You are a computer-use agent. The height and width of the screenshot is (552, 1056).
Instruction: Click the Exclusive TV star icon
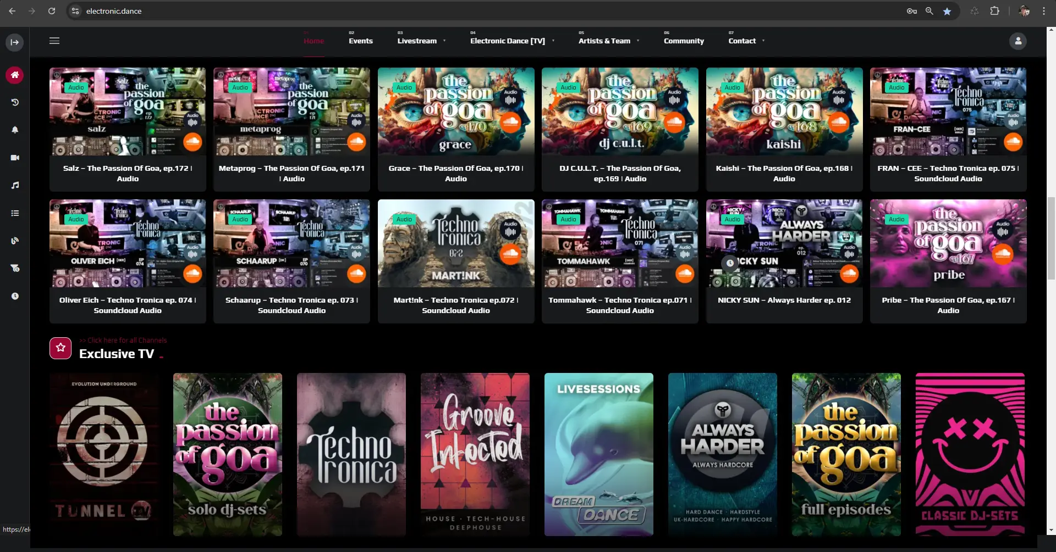(61, 348)
